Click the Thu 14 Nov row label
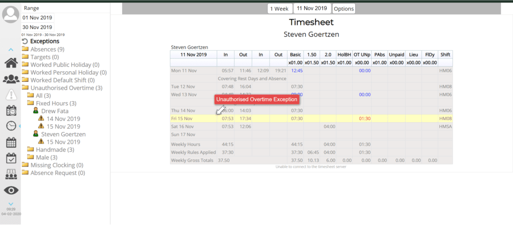This screenshot has height=225, width=513. pyautogui.click(x=182, y=111)
